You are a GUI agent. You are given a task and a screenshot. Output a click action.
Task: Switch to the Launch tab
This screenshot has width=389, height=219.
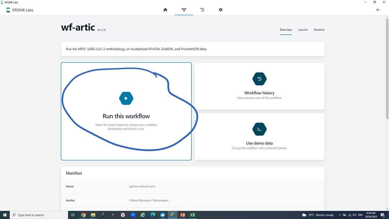[x=303, y=30]
